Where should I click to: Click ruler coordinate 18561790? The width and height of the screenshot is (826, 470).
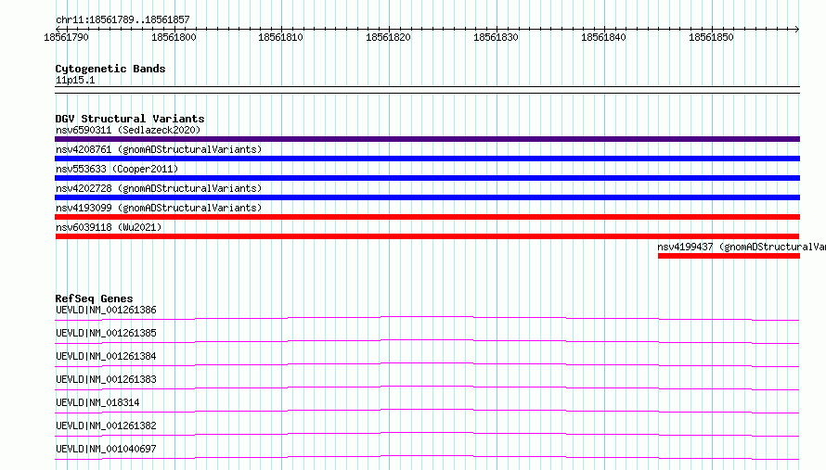click(x=67, y=37)
